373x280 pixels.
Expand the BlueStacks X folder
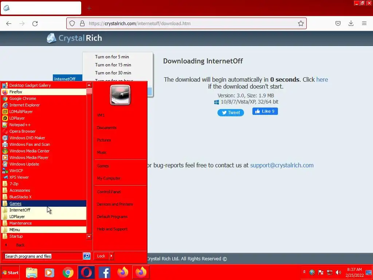[44, 197]
